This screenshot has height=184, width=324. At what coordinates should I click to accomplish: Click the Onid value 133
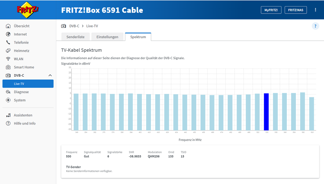[171, 157]
